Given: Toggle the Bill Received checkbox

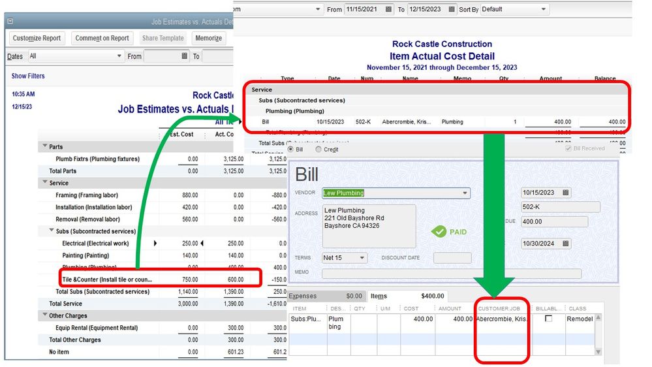Looking at the screenshot, I should (568, 148).
